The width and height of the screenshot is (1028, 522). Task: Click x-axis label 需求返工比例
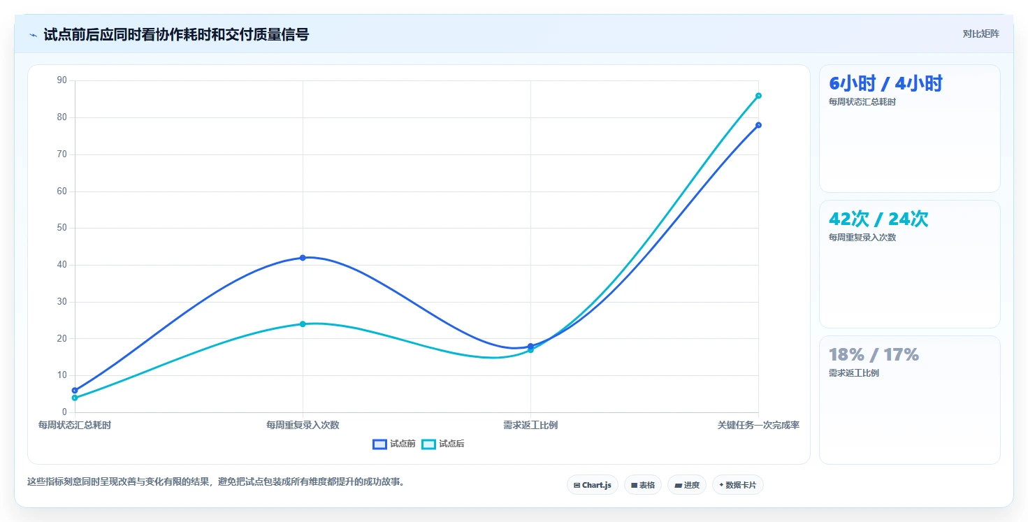tap(530, 425)
